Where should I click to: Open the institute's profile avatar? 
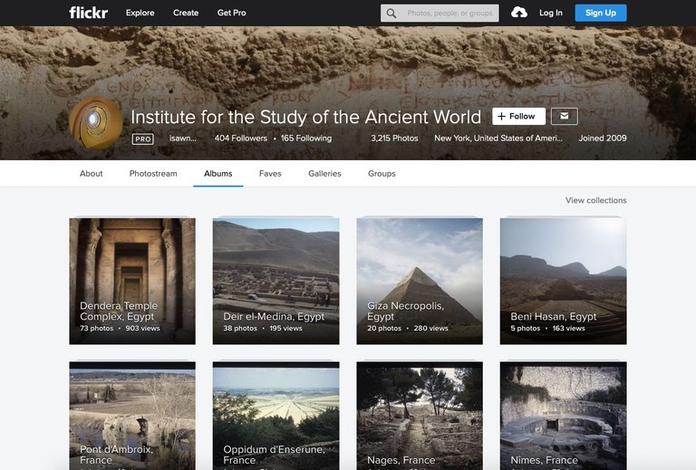pos(95,122)
